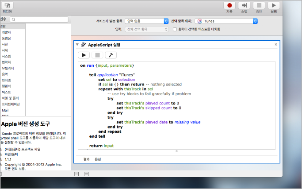302x189 pixels.
Task: Click the search magnifier icon
Action: coord(13,19)
